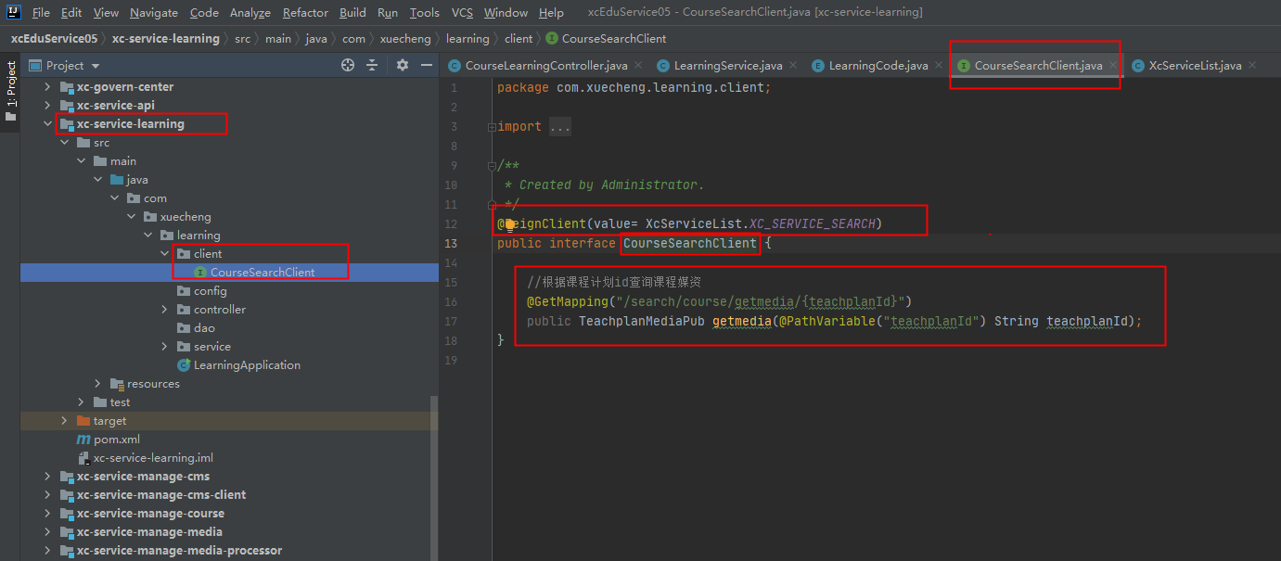
Task: Expand the controller package
Action: [164, 310]
